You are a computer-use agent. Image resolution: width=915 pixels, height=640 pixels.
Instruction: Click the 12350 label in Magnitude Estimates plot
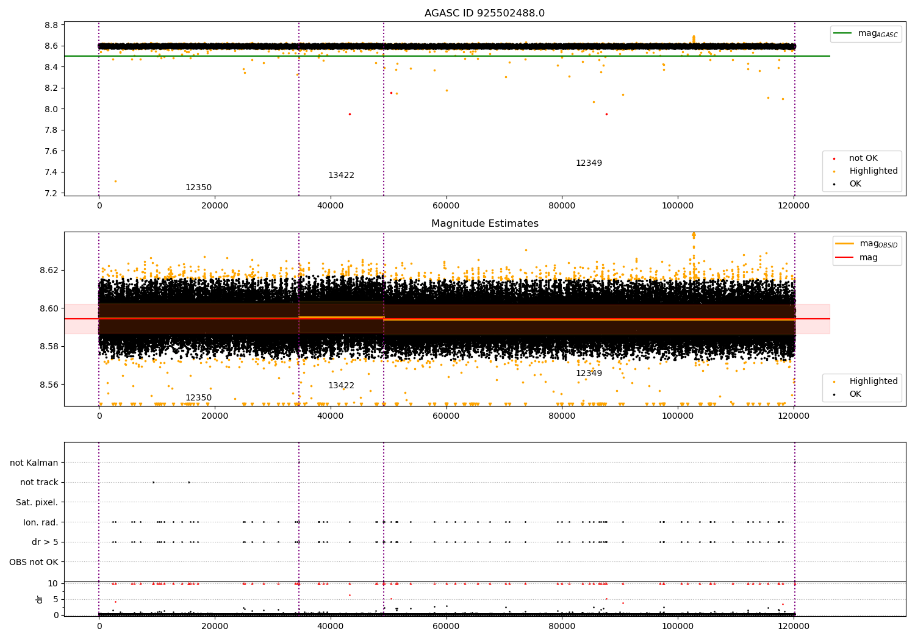[198, 398]
